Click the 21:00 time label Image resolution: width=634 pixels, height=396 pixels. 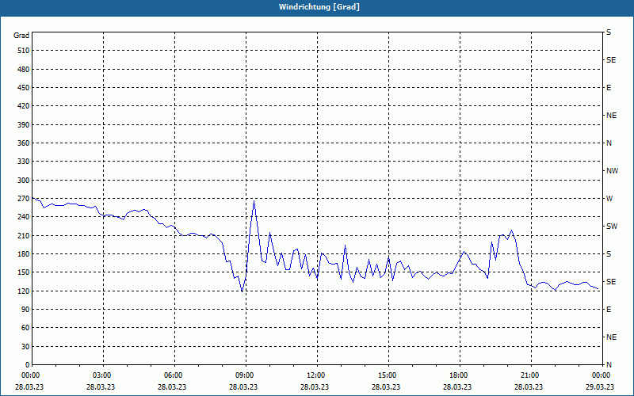(x=530, y=375)
